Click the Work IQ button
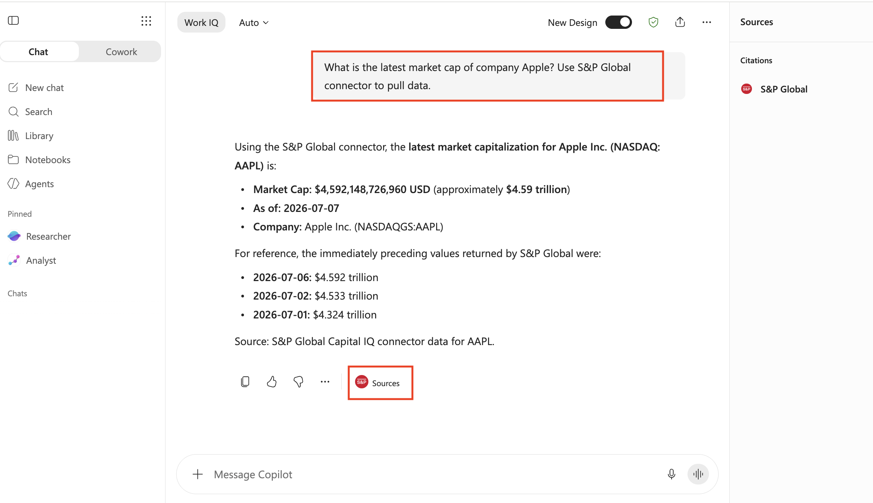The image size is (873, 503). pyautogui.click(x=201, y=23)
